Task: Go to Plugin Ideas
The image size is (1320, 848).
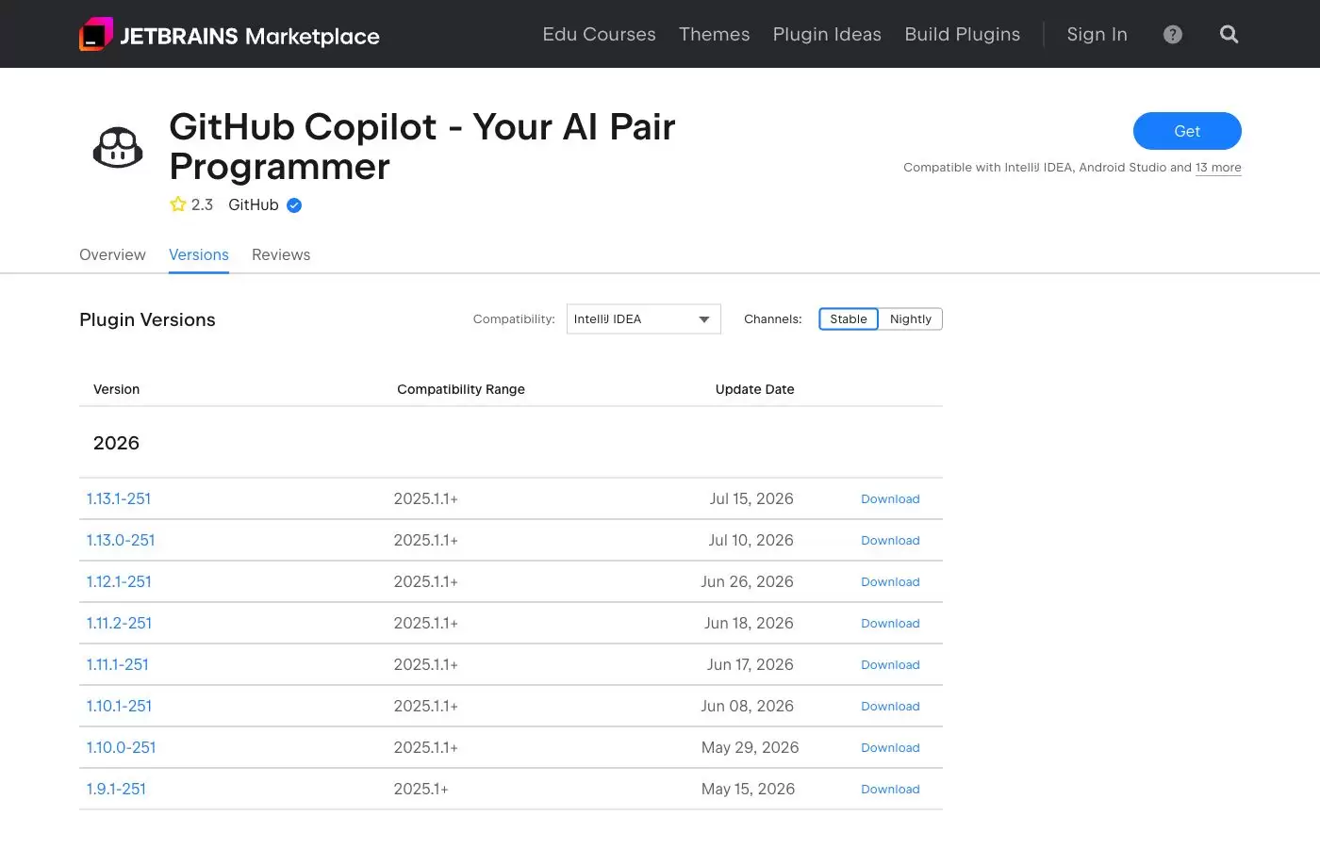Action: tap(827, 35)
